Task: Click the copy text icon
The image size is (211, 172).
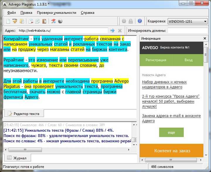Action: pyautogui.click(x=38, y=21)
